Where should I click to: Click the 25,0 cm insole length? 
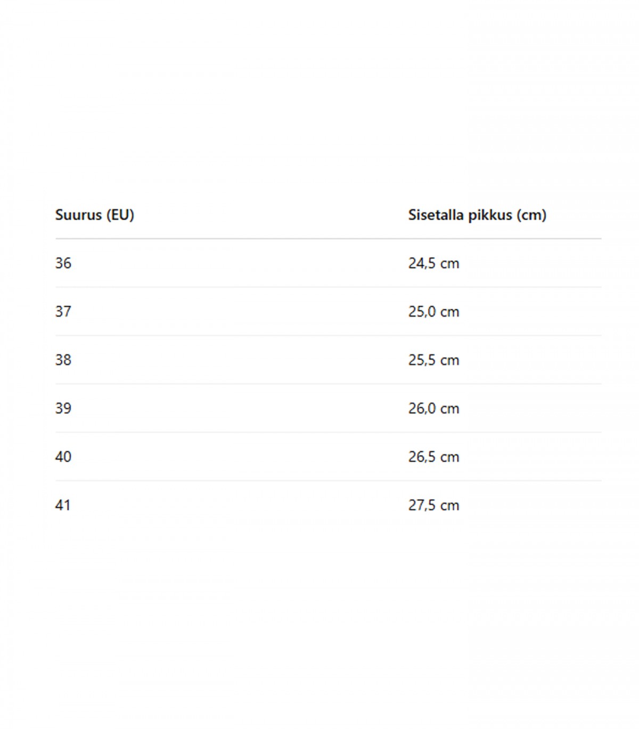point(433,312)
